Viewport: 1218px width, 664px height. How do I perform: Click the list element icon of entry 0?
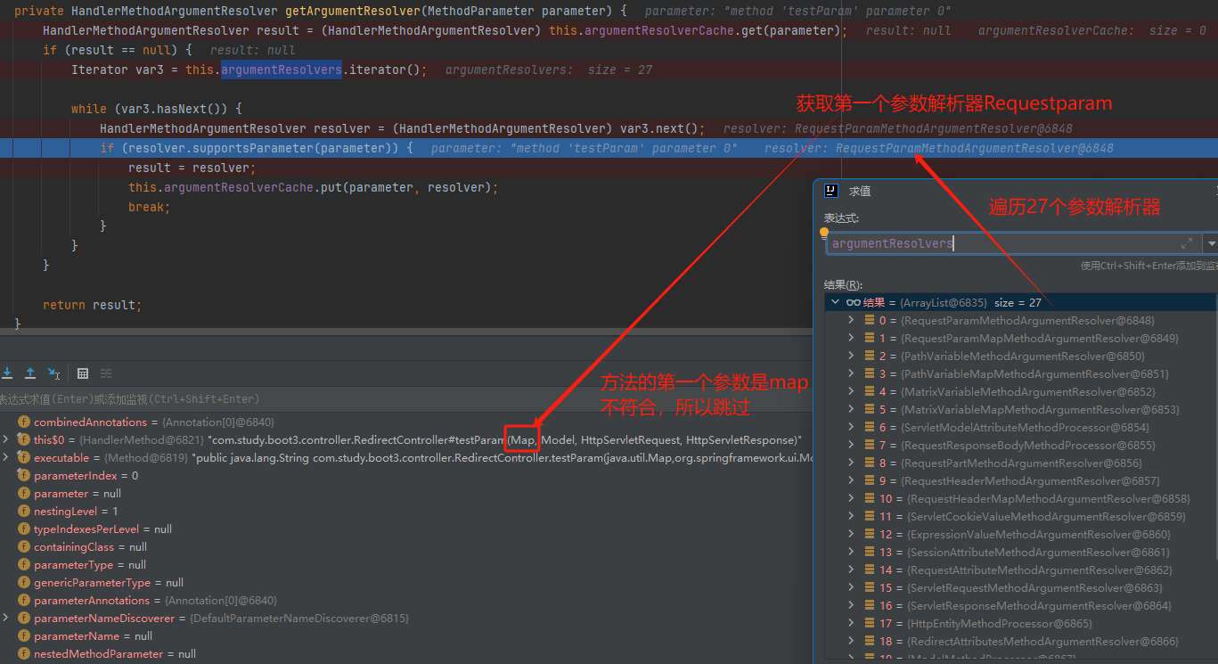[870, 320]
